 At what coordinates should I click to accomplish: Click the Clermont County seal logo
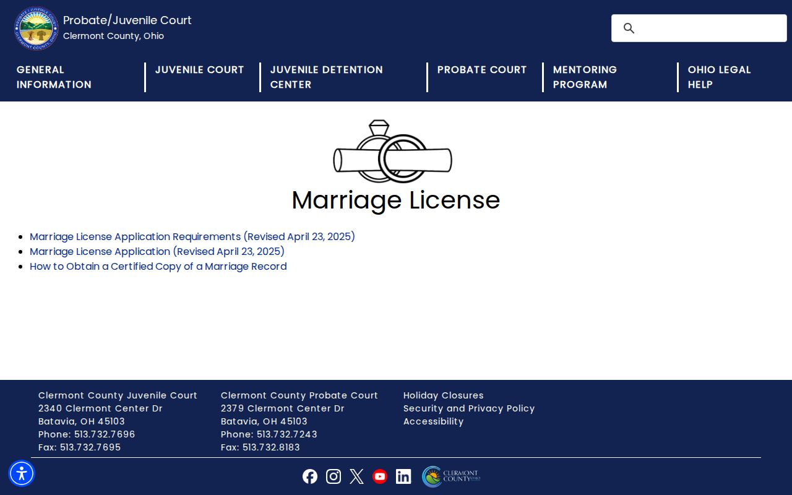[37, 28]
